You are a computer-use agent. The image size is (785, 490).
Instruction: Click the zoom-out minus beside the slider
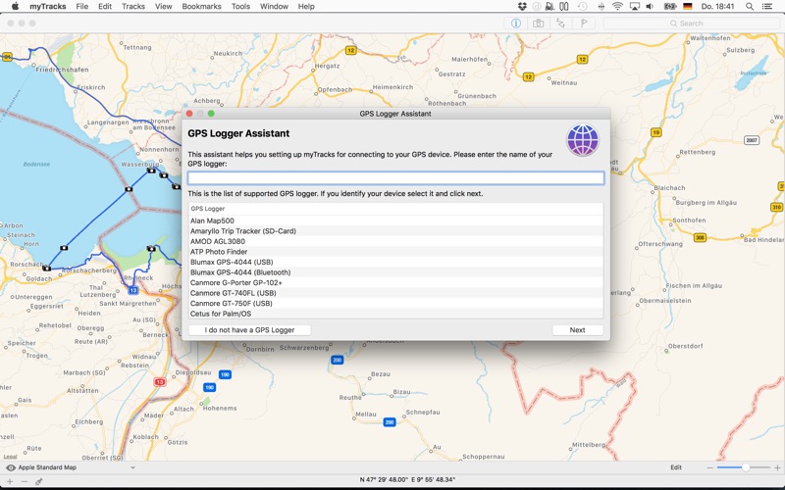tap(709, 467)
